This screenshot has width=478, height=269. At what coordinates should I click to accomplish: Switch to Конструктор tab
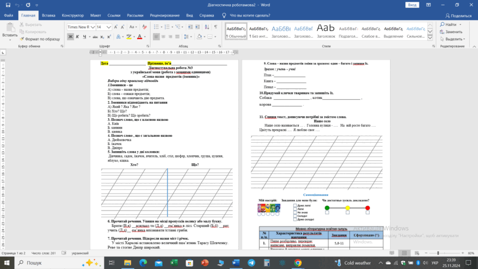(73, 15)
